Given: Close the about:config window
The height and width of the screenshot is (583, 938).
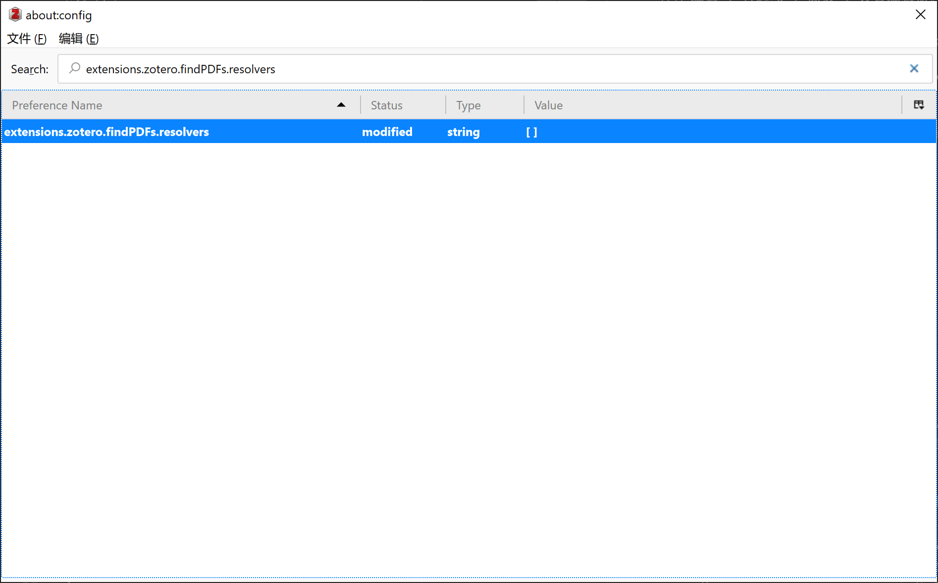Looking at the screenshot, I should click(x=920, y=15).
